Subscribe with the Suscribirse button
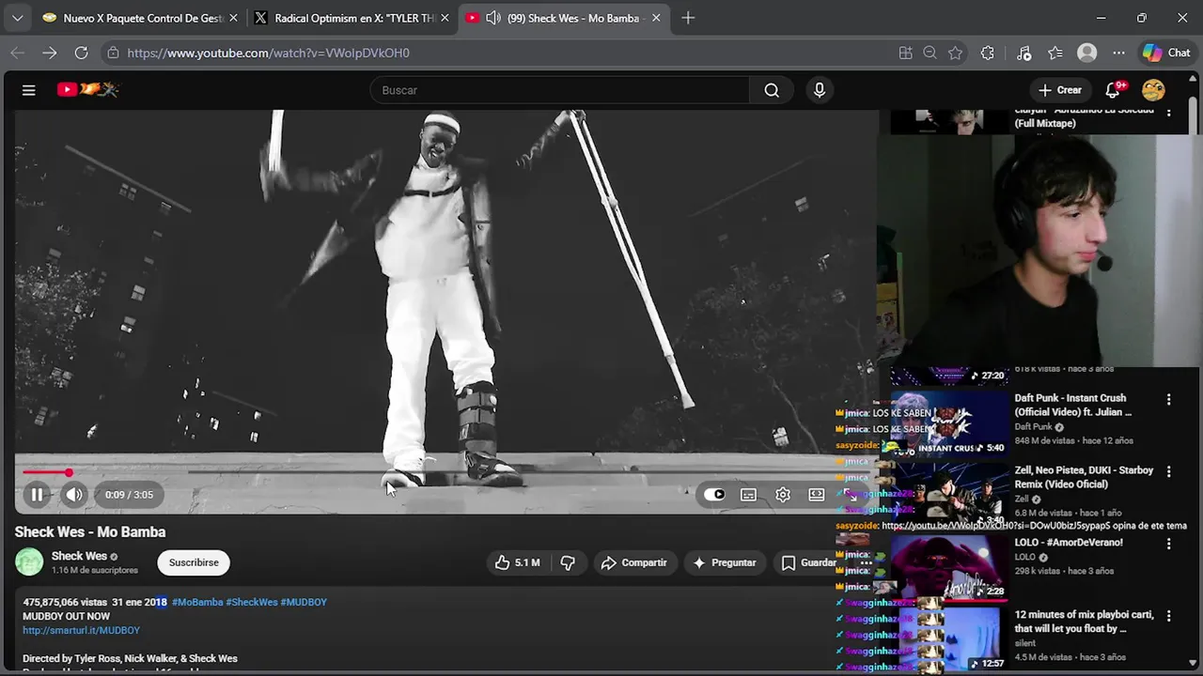 (194, 562)
